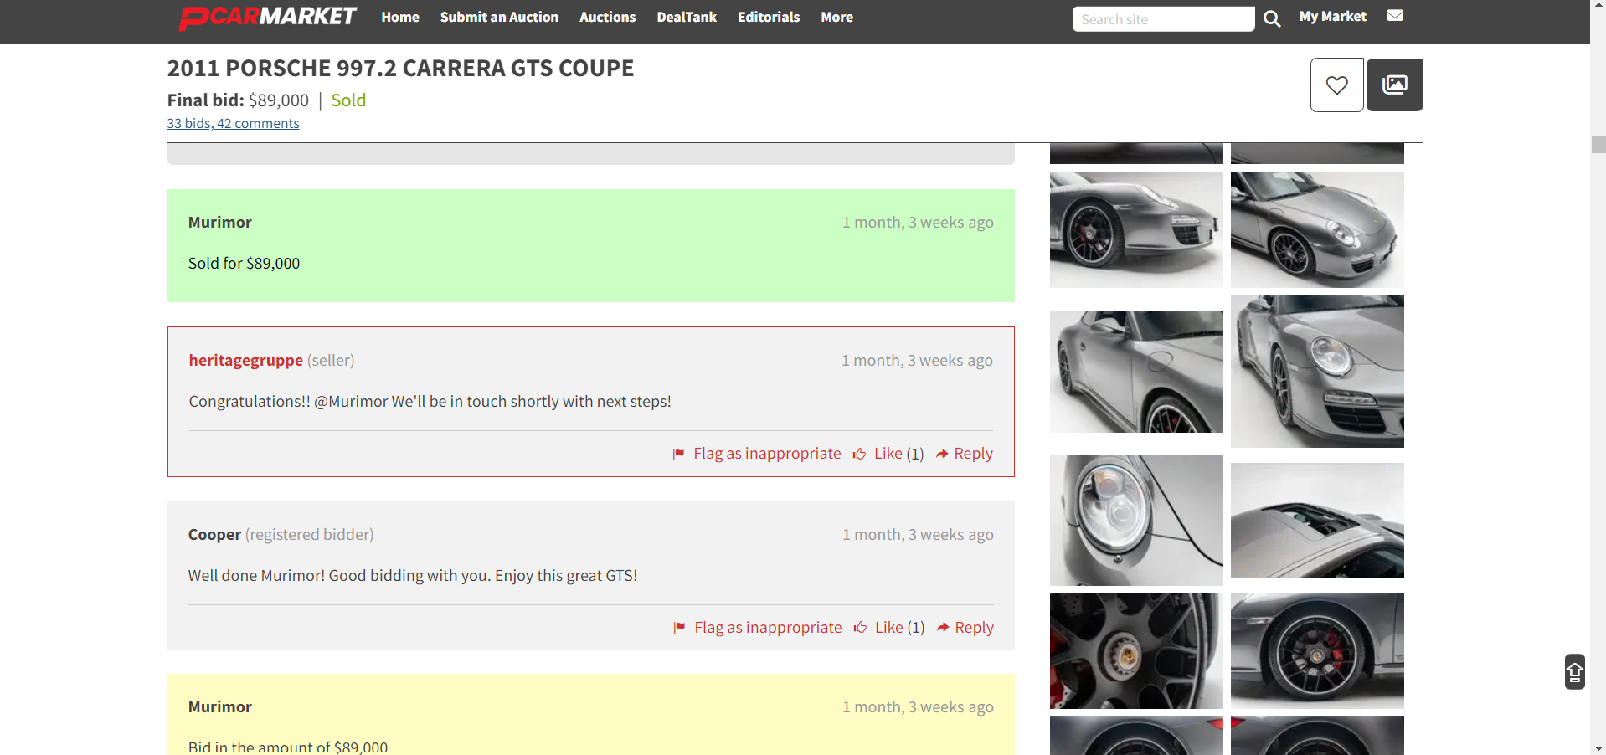Open thumbnail of door and fender
1606x755 pixels.
pos(1136,371)
